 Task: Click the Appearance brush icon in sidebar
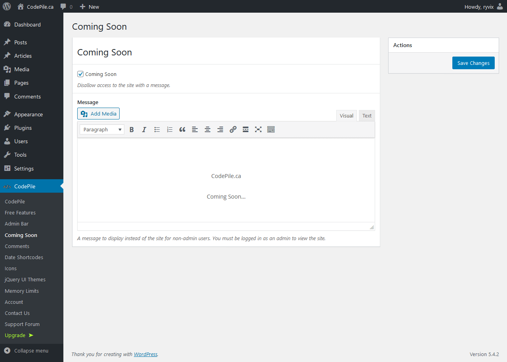pyautogui.click(x=7, y=114)
